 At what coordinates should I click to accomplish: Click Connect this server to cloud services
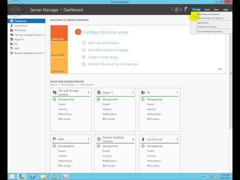[113, 64]
